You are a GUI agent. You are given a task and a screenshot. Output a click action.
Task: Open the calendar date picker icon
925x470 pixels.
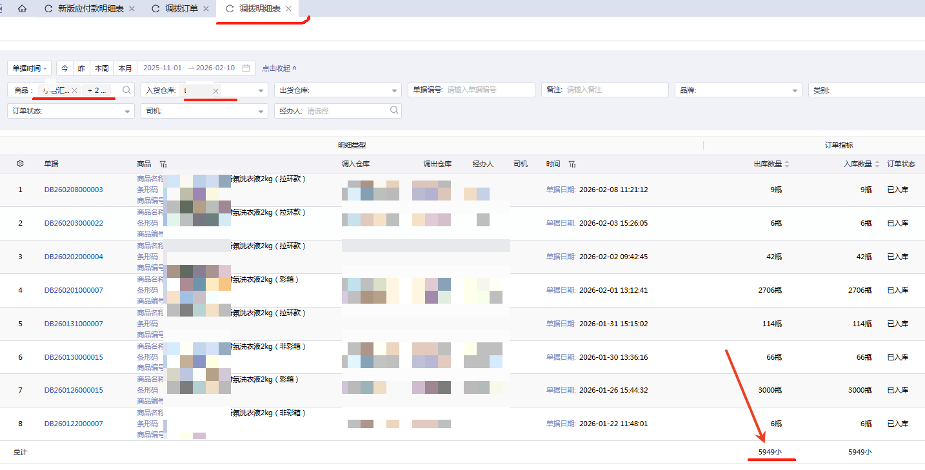246,68
